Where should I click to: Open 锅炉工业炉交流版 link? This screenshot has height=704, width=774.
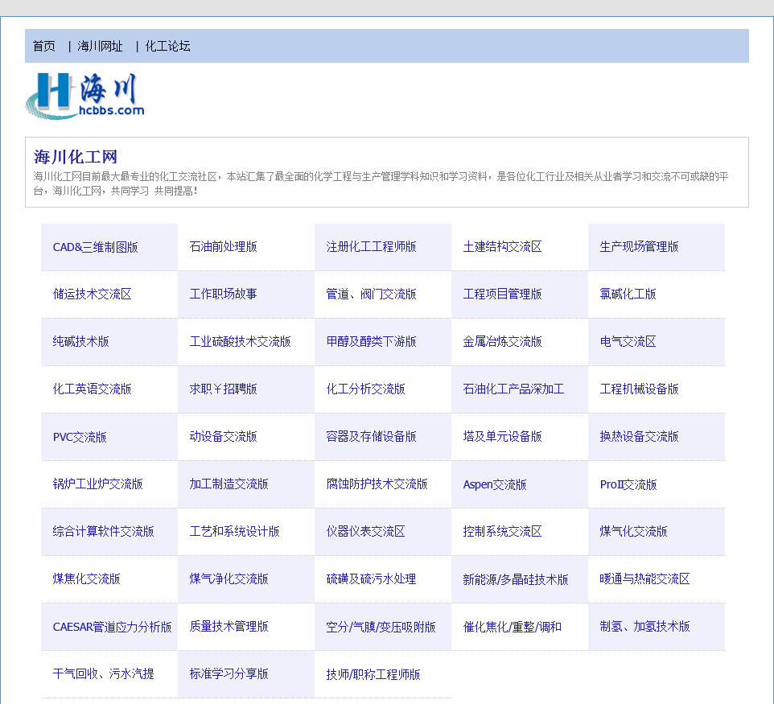pos(97,484)
